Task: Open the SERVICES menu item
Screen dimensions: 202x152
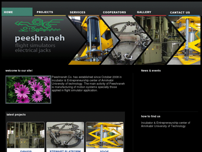Action: [83, 12]
